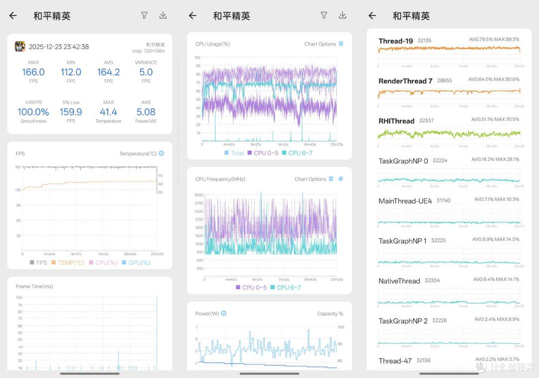
Task: Tap the MAX 41.4 Temperature value
Action: tap(108, 112)
